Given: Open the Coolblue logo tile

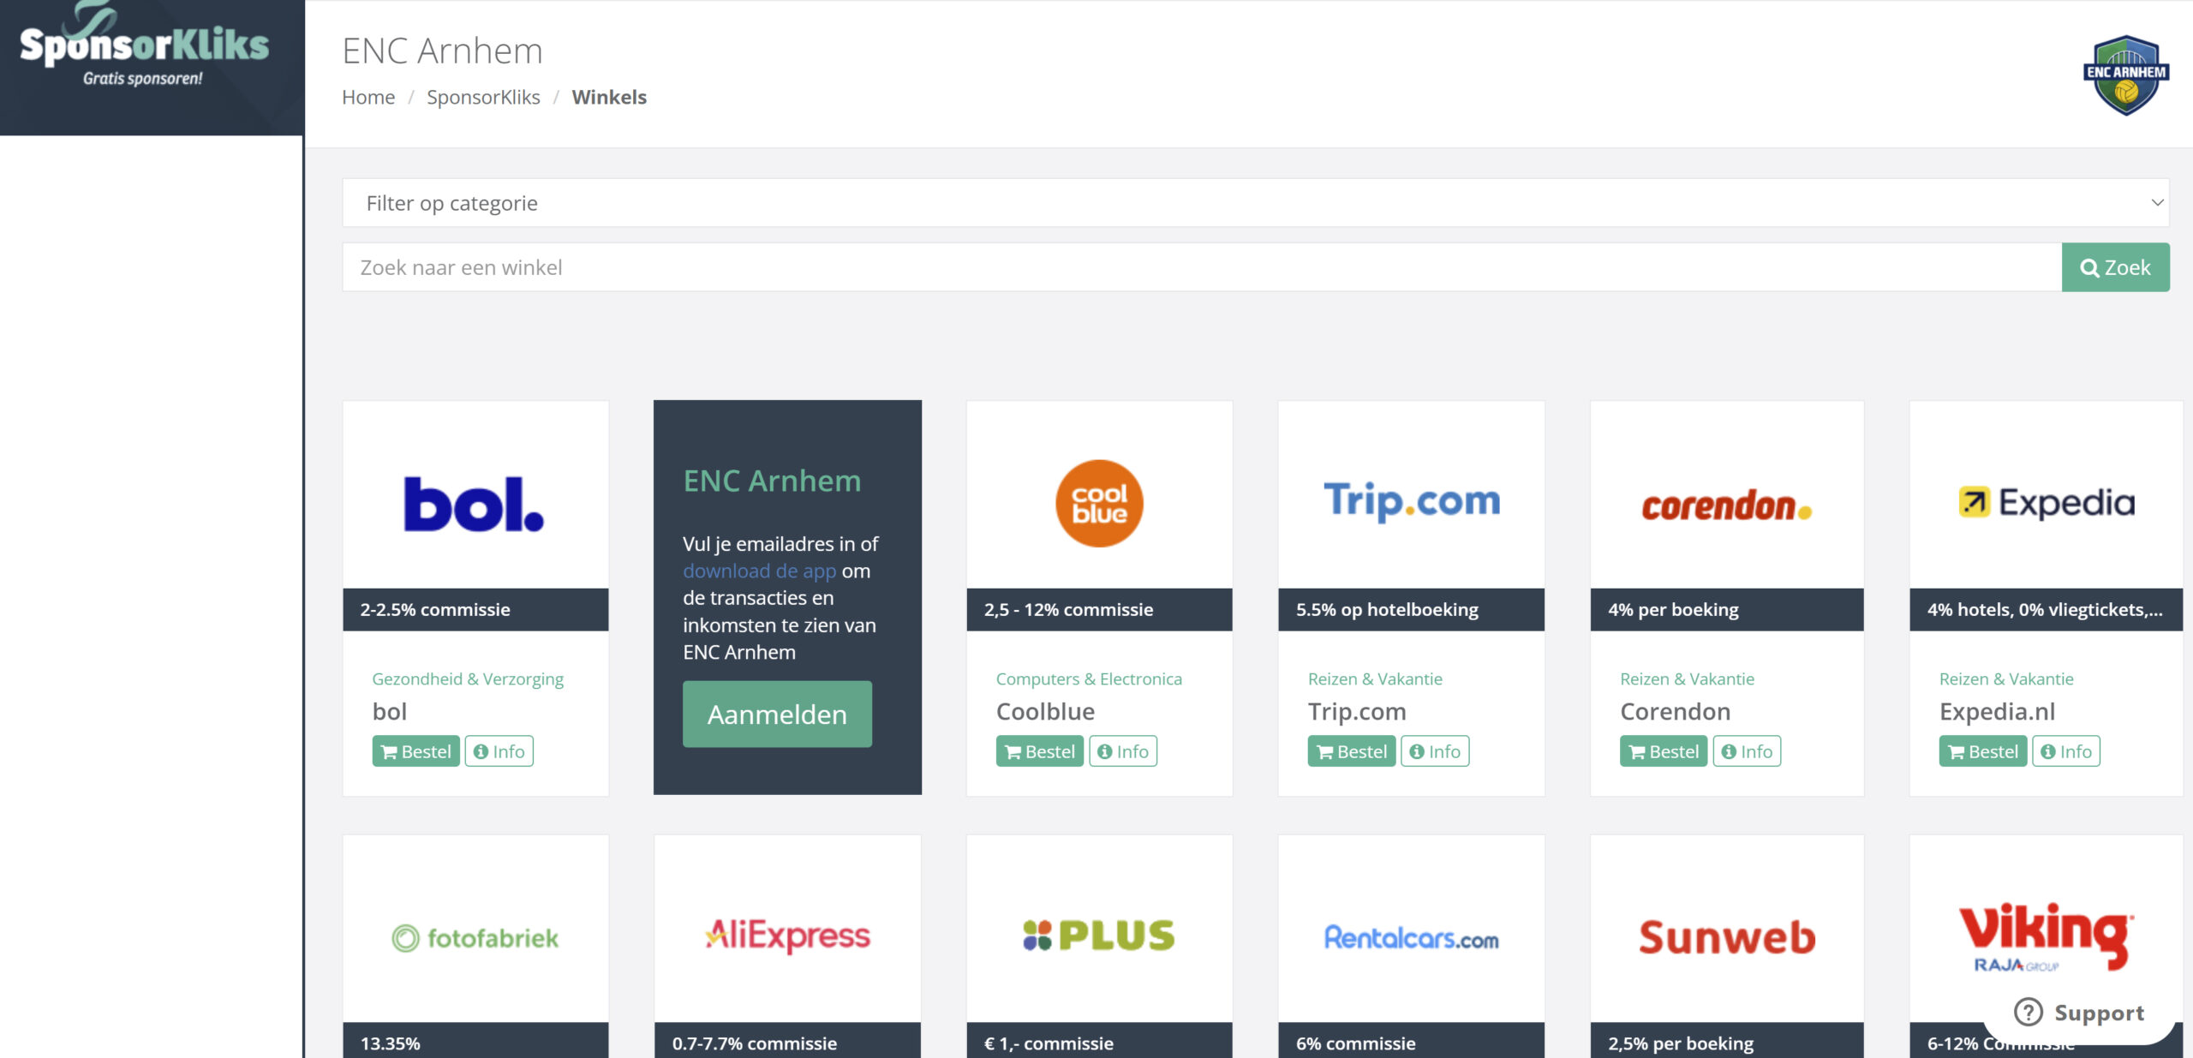Looking at the screenshot, I should pyautogui.click(x=1099, y=504).
